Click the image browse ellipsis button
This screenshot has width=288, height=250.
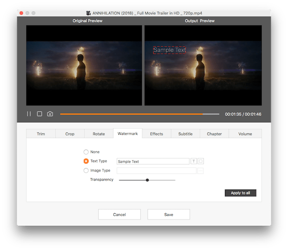click(x=200, y=171)
